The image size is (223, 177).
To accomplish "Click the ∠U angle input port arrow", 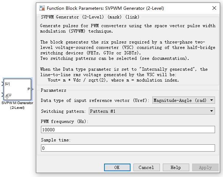I will [3, 95].
